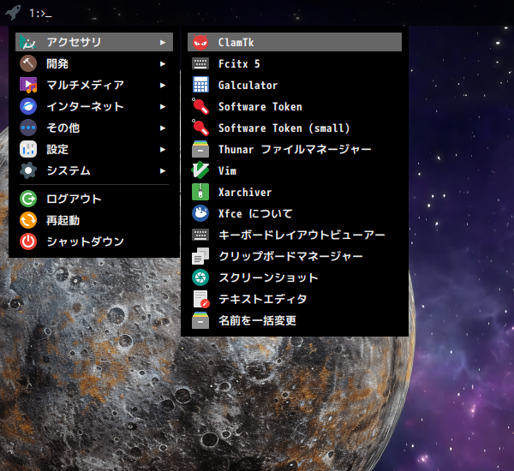Choose シャットダウン to power off

pos(94,241)
